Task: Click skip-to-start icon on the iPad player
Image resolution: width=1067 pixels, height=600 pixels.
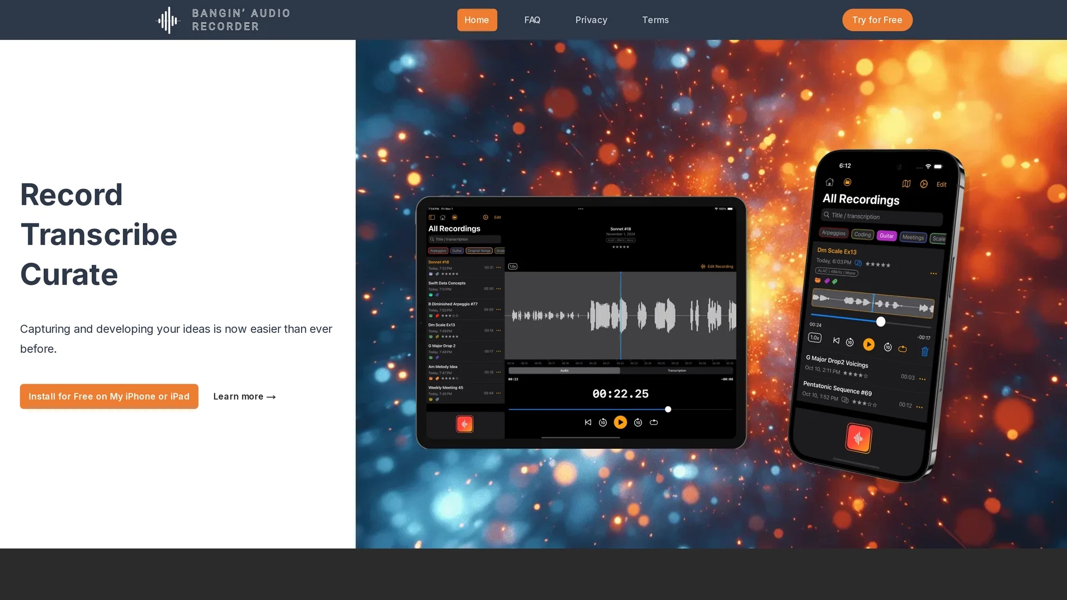Action: [588, 422]
